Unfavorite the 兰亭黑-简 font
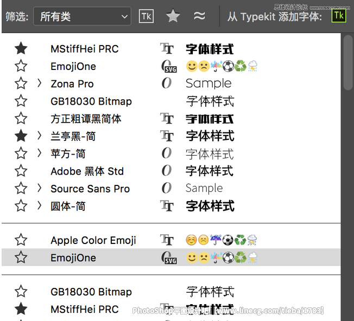 (x=21, y=136)
